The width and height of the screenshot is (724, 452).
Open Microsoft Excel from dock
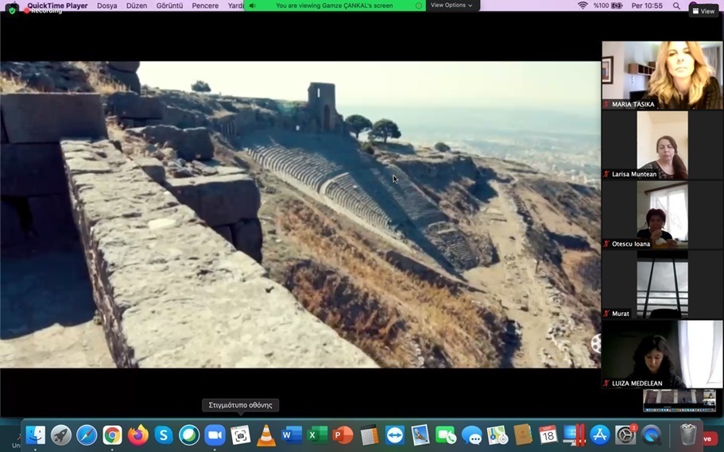[317, 435]
